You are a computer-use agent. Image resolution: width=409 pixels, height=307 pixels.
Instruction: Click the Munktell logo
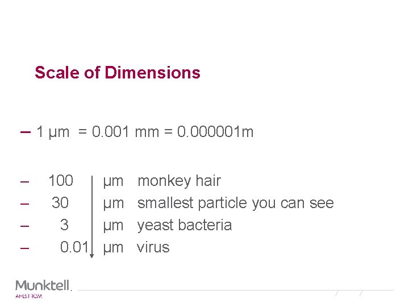(43, 285)
